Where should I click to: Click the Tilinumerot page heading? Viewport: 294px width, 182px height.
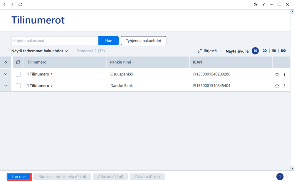pyautogui.click(x=38, y=20)
